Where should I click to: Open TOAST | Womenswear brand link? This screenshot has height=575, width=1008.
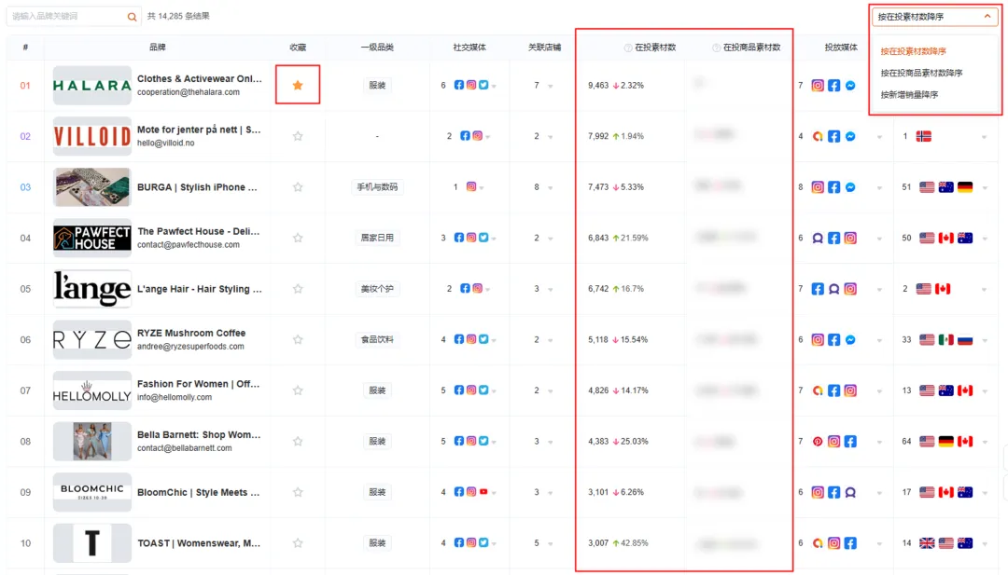[199, 543]
